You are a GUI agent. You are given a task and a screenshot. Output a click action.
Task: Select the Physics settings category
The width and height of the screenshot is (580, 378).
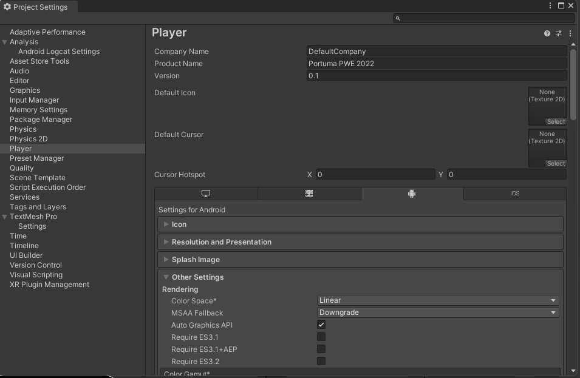pos(23,129)
